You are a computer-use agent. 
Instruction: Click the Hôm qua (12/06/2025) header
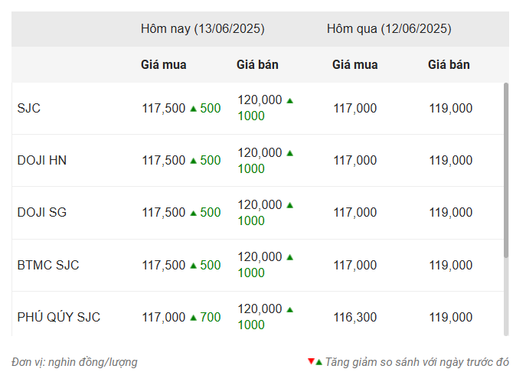coord(389,29)
